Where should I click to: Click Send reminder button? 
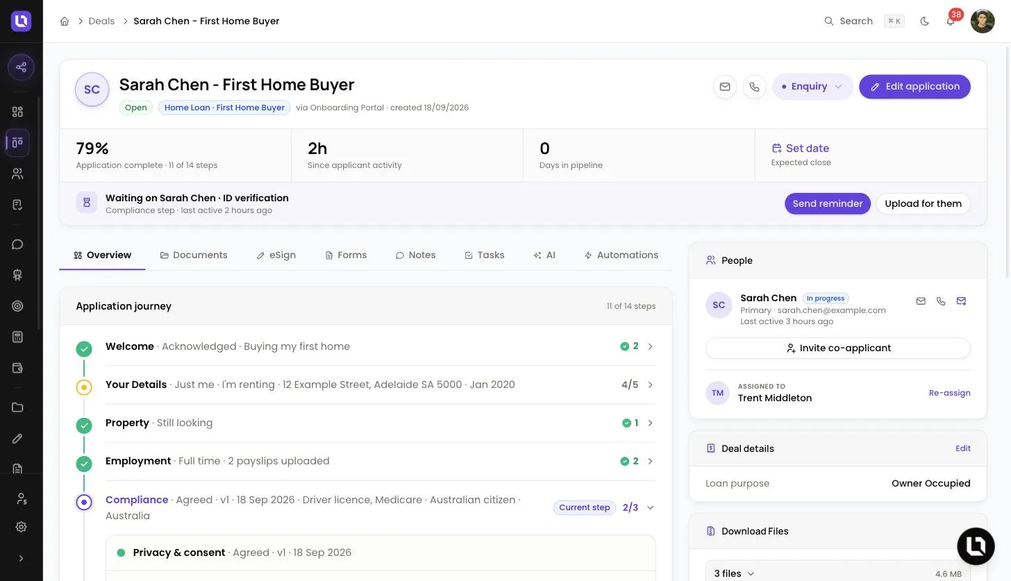point(827,203)
